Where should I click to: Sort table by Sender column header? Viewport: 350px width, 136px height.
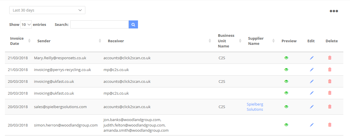coord(44,41)
